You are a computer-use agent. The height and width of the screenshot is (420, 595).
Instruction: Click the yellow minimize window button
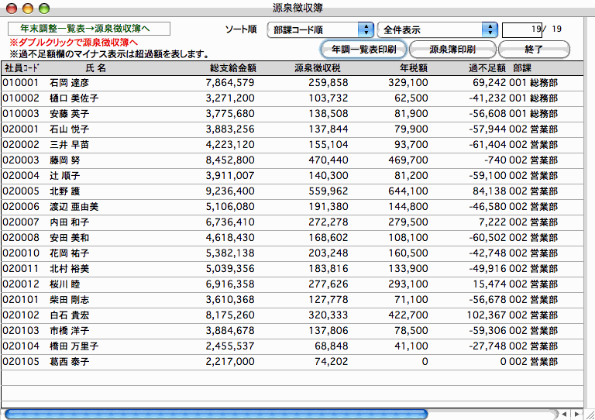26,8
